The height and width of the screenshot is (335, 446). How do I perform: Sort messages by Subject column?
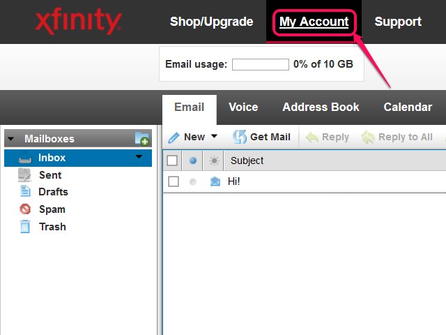click(247, 161)
